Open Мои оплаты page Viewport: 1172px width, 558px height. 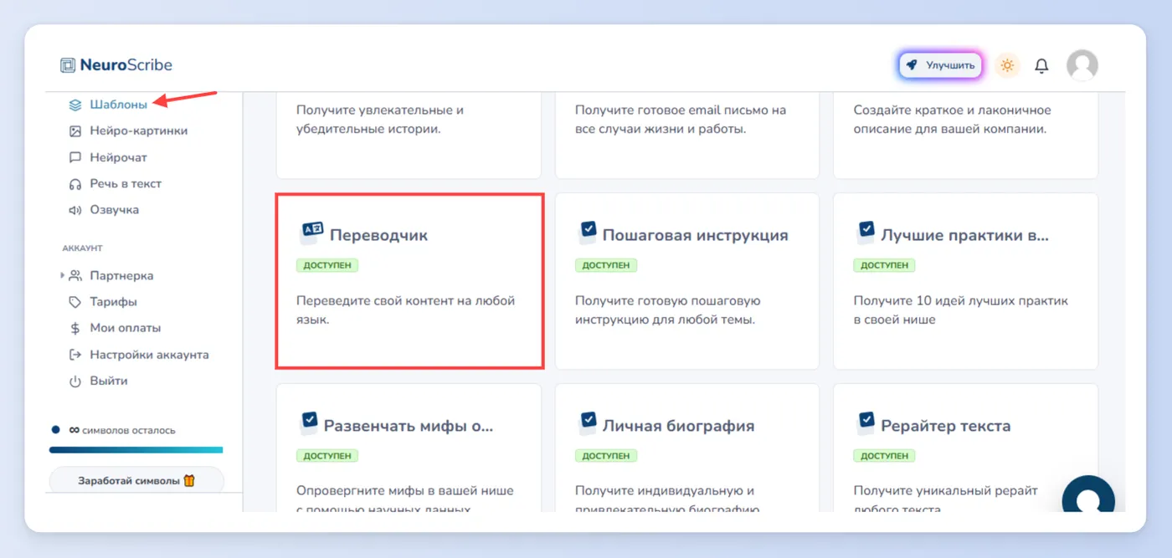coord(126,328)
